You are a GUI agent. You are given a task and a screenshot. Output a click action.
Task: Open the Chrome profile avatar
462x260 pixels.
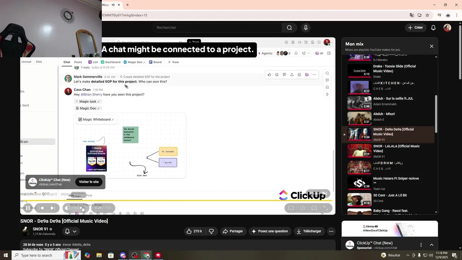(448, 15)
